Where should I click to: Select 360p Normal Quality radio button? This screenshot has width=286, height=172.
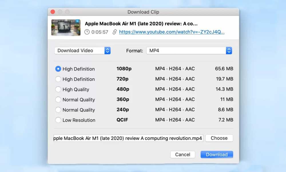[58, 100]
